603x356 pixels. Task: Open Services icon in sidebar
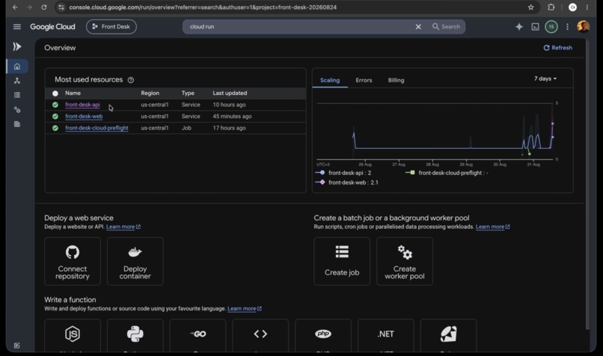pyautogui.click(x=17, y=81)
